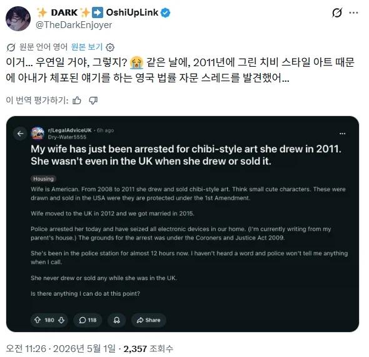
Task: Downvote the Reddit post
Action: 61,320
